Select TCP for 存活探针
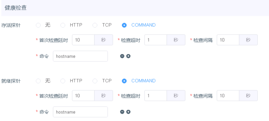This screenshot has width=269, height=121. (95, 25)
